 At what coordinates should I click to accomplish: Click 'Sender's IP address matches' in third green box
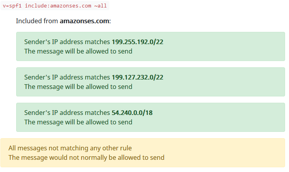point(67,113)
